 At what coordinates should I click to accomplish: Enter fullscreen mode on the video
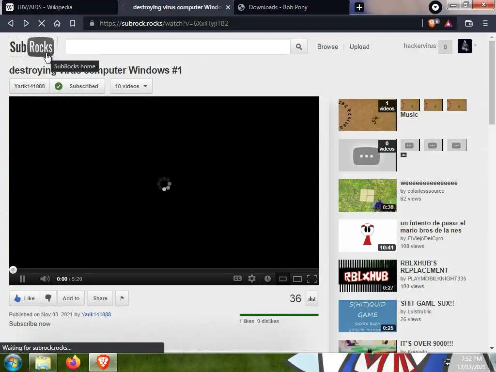click(x=312, y=279)
